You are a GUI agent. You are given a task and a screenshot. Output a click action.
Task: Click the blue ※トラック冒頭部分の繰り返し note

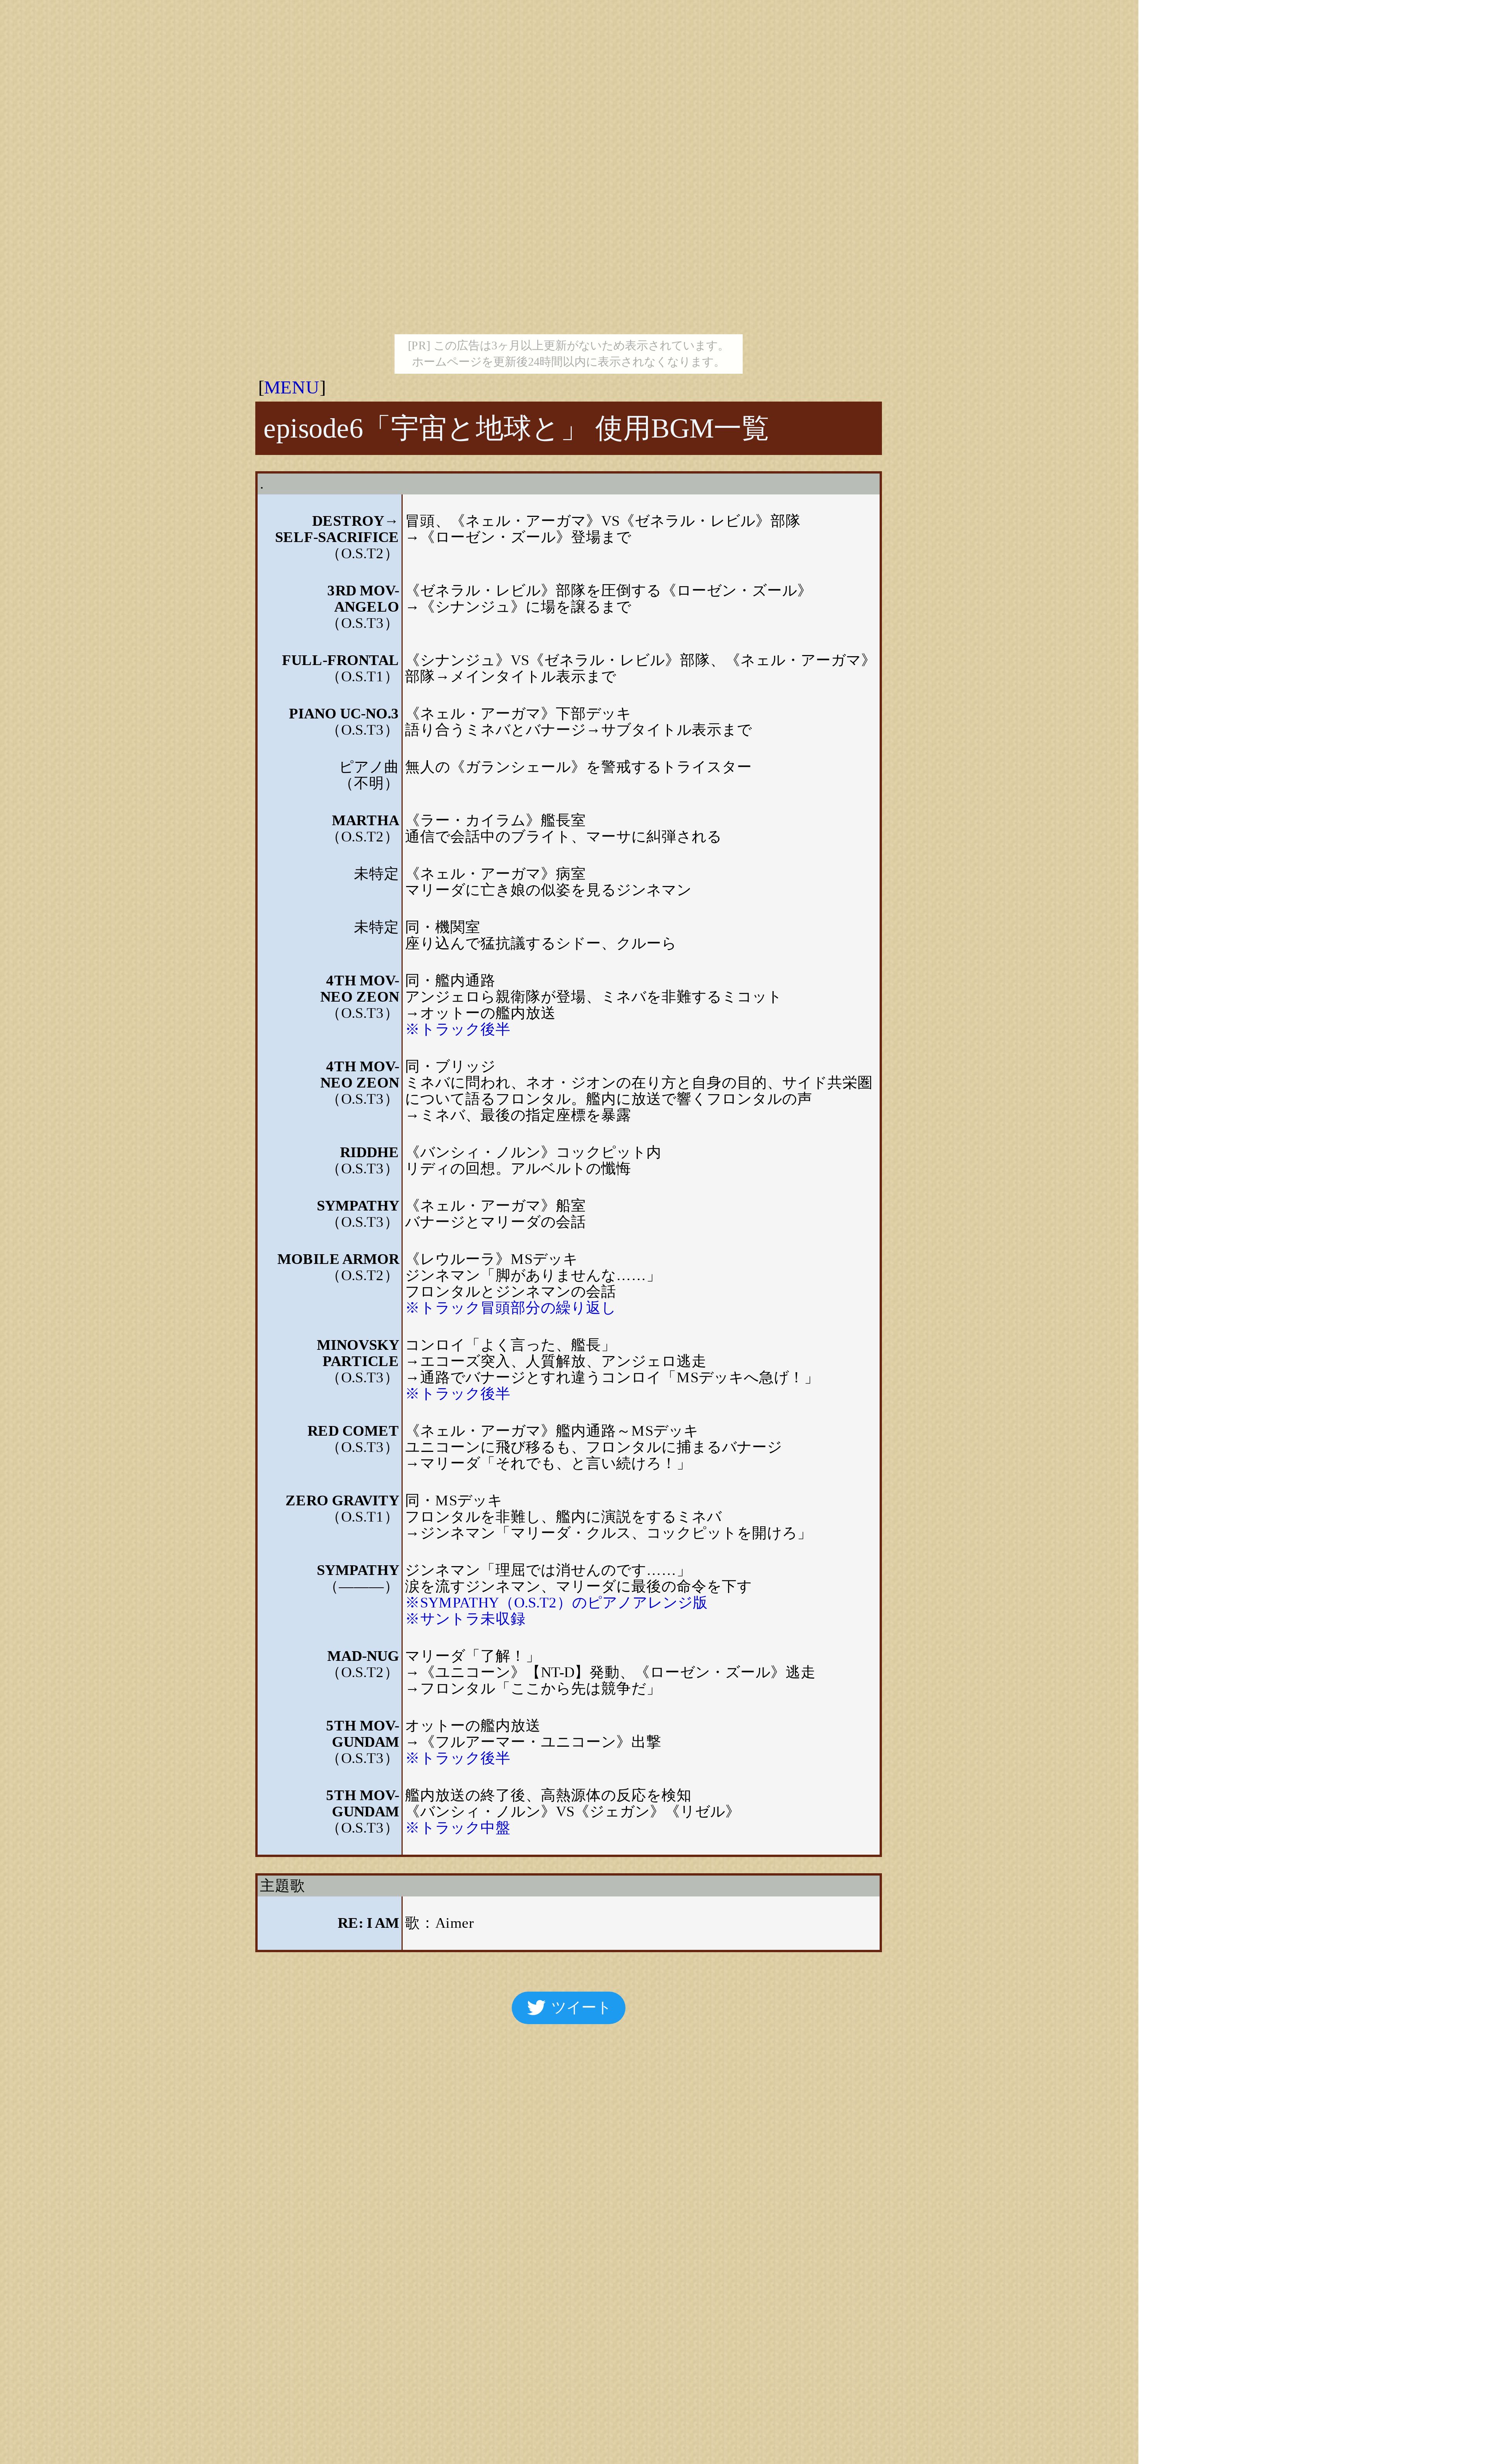pyautogui.click(x=510, y=1308)
